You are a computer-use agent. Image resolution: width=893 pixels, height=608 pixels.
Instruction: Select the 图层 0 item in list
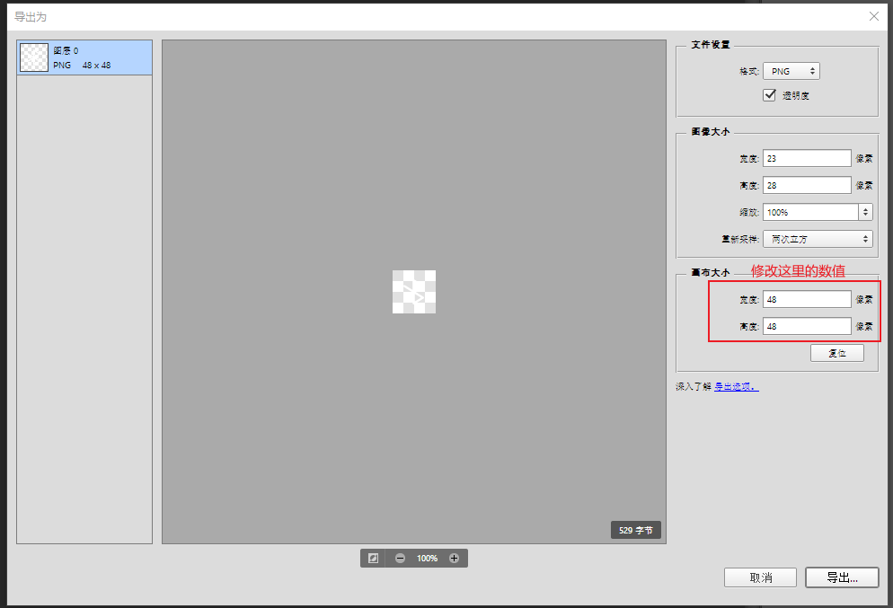84,57
